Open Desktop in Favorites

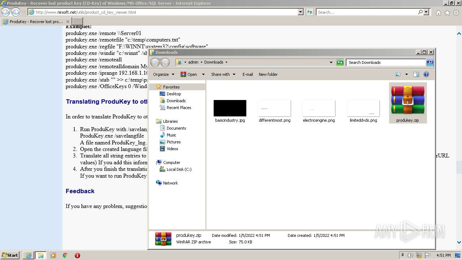click(174, 94)
